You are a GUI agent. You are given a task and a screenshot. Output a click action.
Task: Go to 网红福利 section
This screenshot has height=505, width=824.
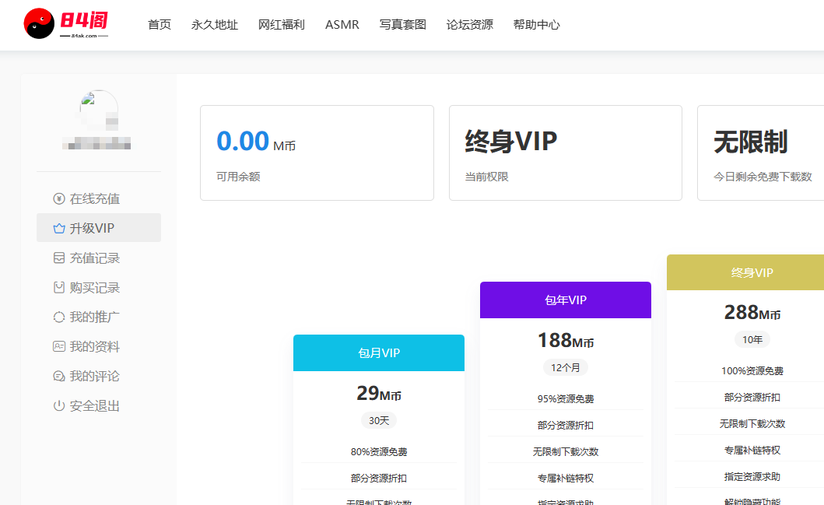(282, 25)
